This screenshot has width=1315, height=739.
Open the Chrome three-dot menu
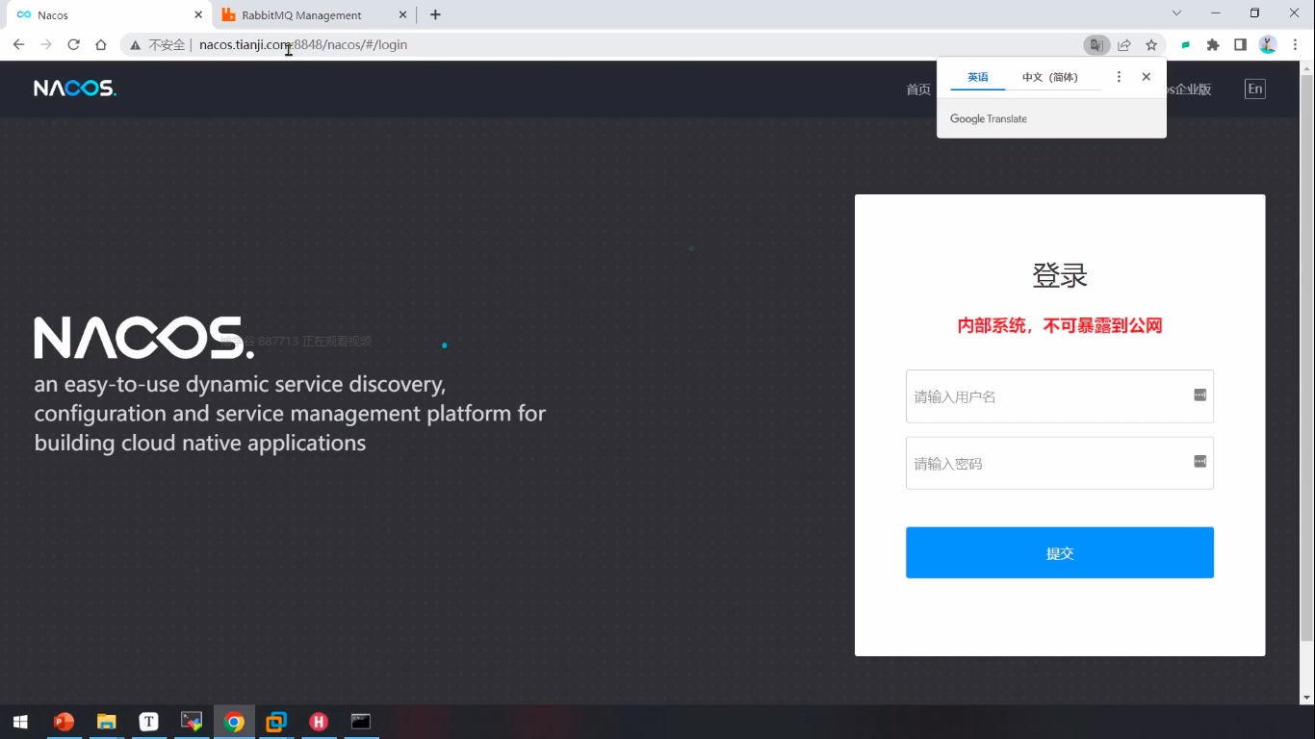(x=1296, y=44)
